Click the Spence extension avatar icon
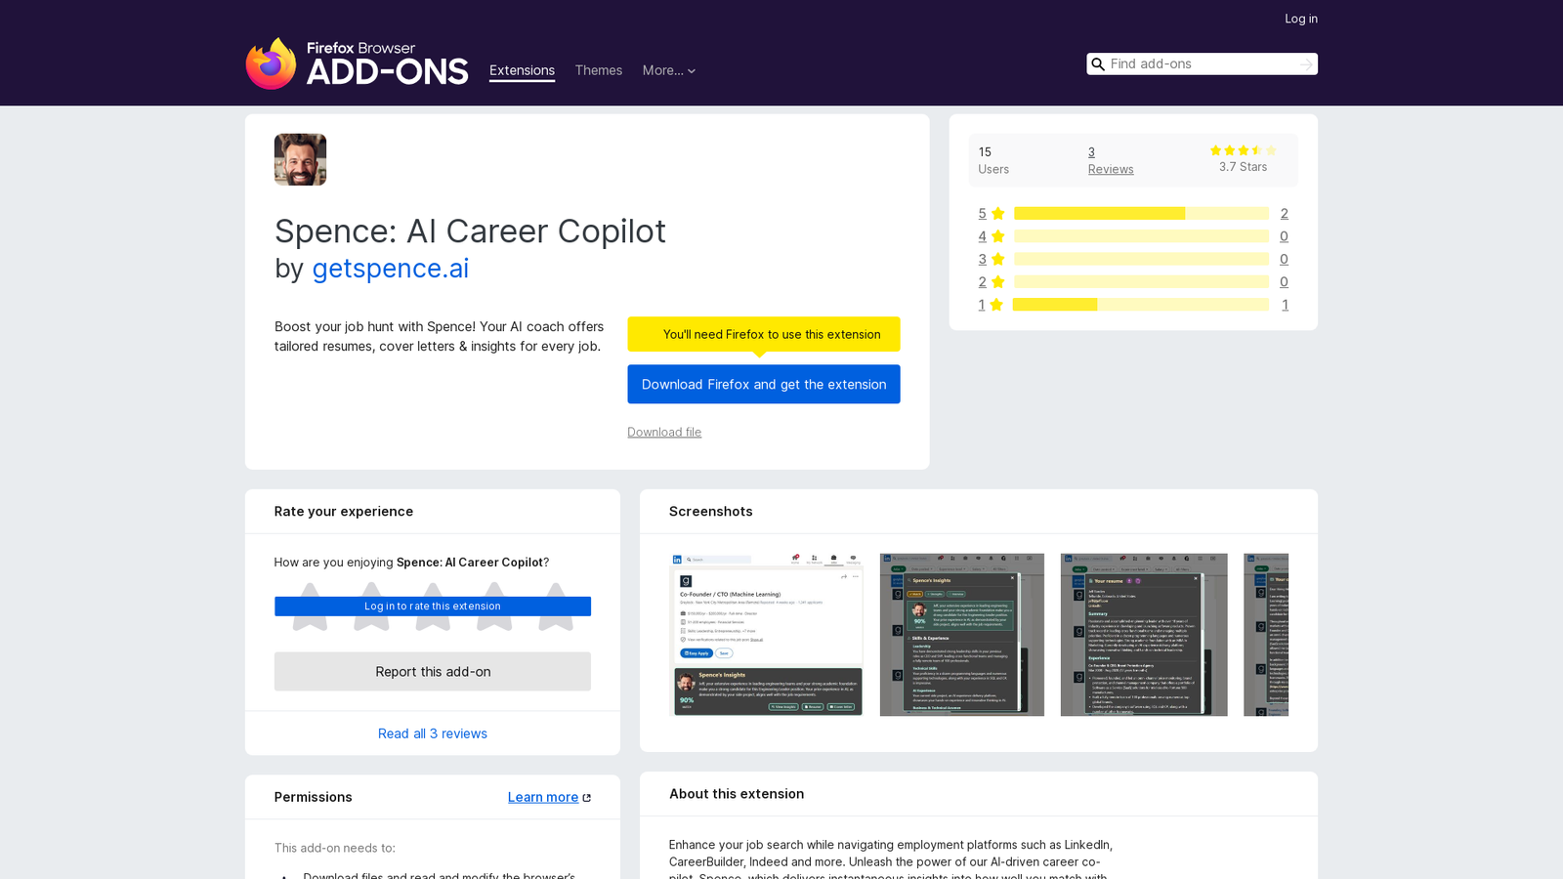This screenshot has width=1563, height=879. tap(300, 159)
